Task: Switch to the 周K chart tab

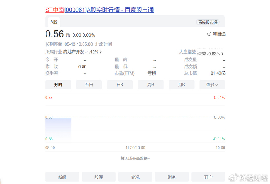Action: click(x=151, y=85)
